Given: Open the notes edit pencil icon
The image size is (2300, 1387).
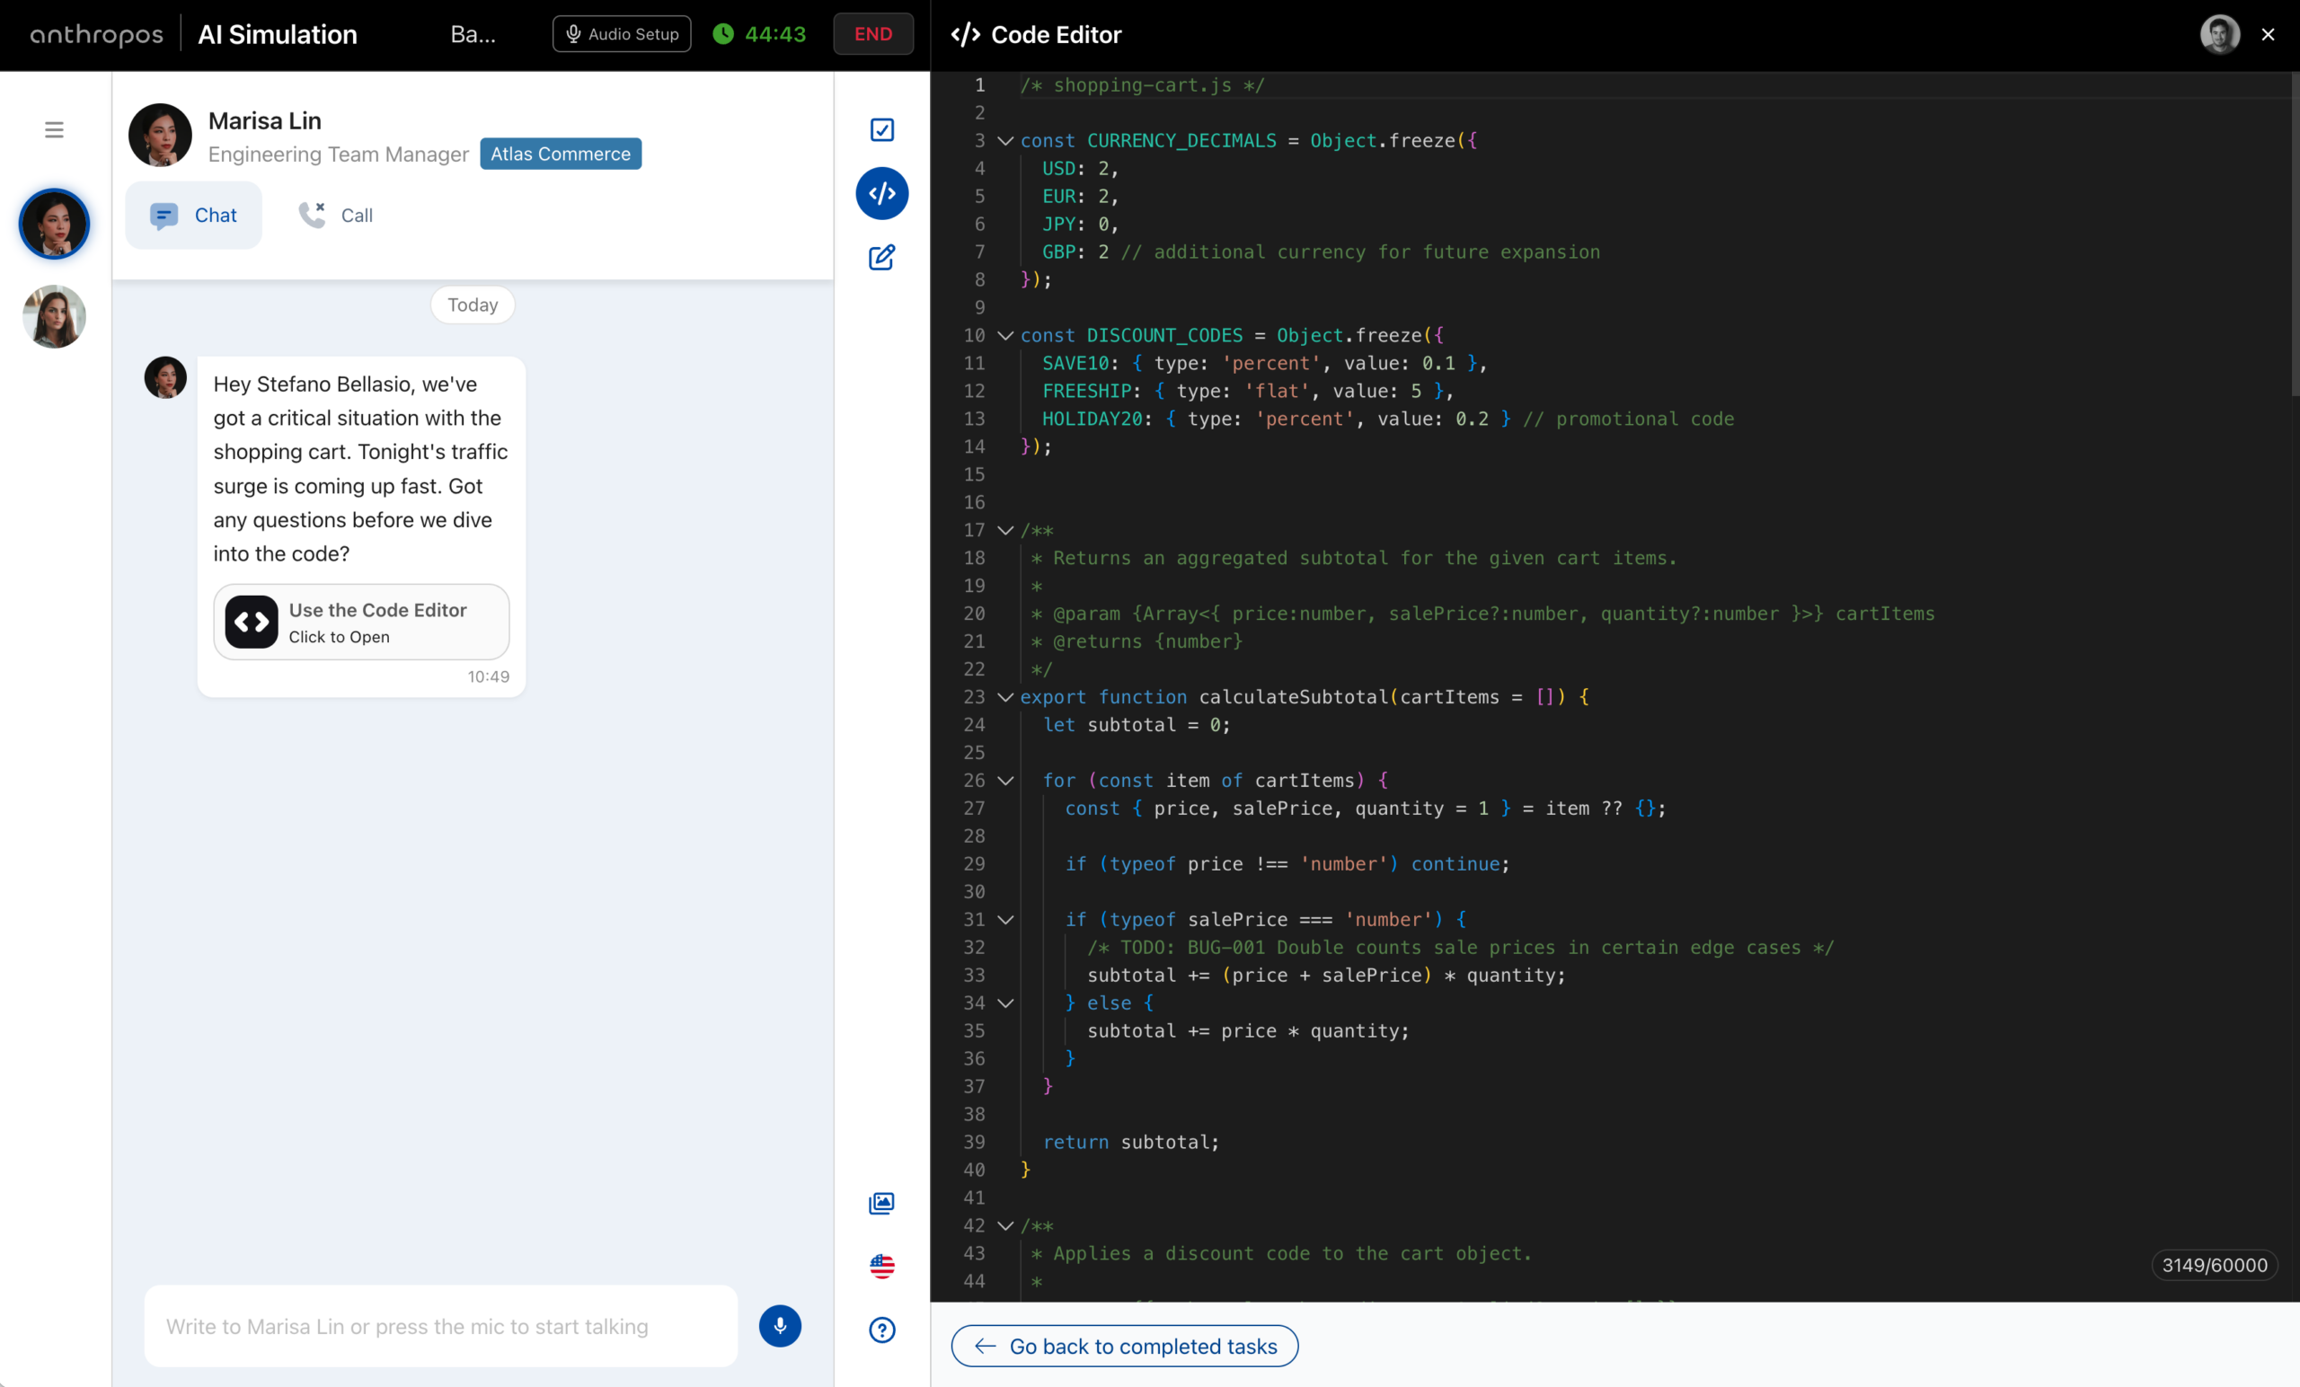Looking at the screenshot, I should [882, 258].
